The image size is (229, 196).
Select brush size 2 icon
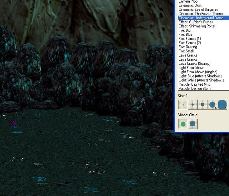coord(193,105)
